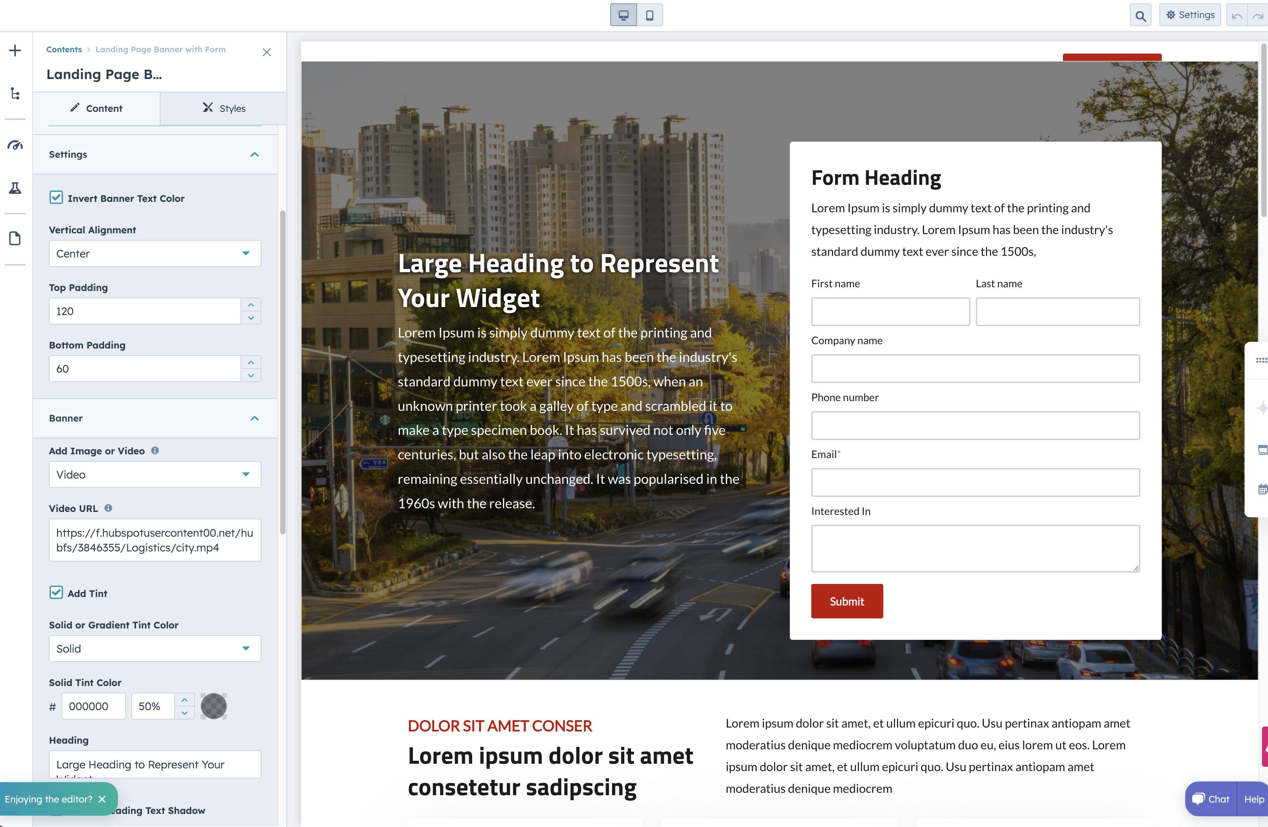The width and height of the screenshot is (1268, 827).
Task: Open the Settings button in top bar
Action: click(1190, 15)
